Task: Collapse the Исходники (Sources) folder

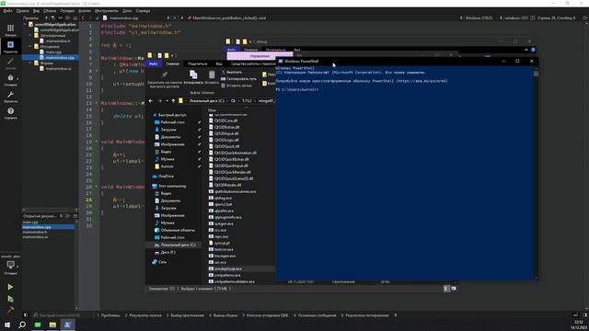Action: (x=30, y=47)
